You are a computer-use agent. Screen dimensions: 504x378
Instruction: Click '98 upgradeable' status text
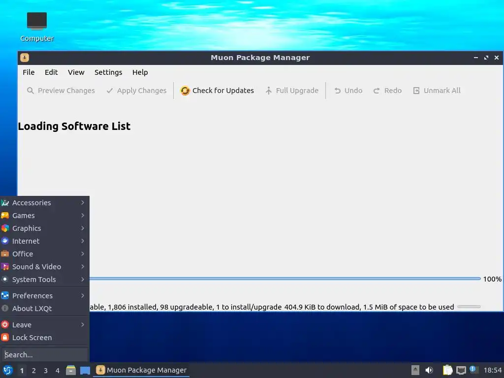pos(187,307)
